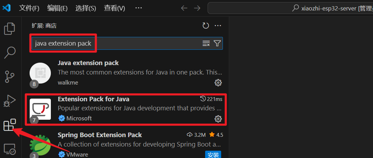Click the badge number 8 on walkme pack
Viewport: 373px width, 158px height.
point(34,84)
